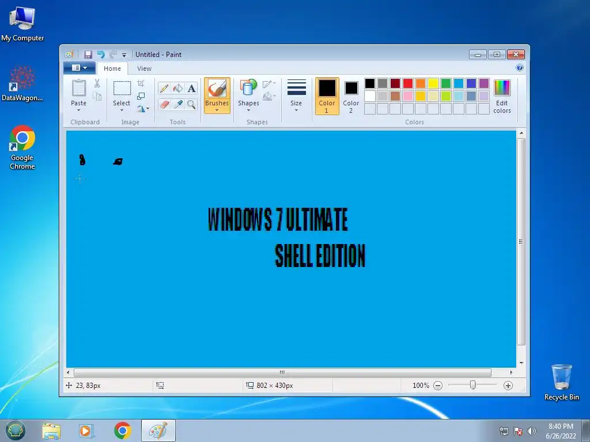
Task: Open the Size line thickness dropdown
Action: click(x=296, y=96)
